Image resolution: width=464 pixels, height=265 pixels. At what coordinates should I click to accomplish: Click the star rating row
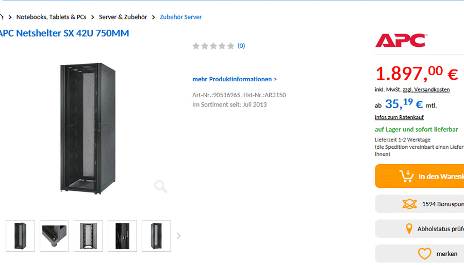coord(213,46)
